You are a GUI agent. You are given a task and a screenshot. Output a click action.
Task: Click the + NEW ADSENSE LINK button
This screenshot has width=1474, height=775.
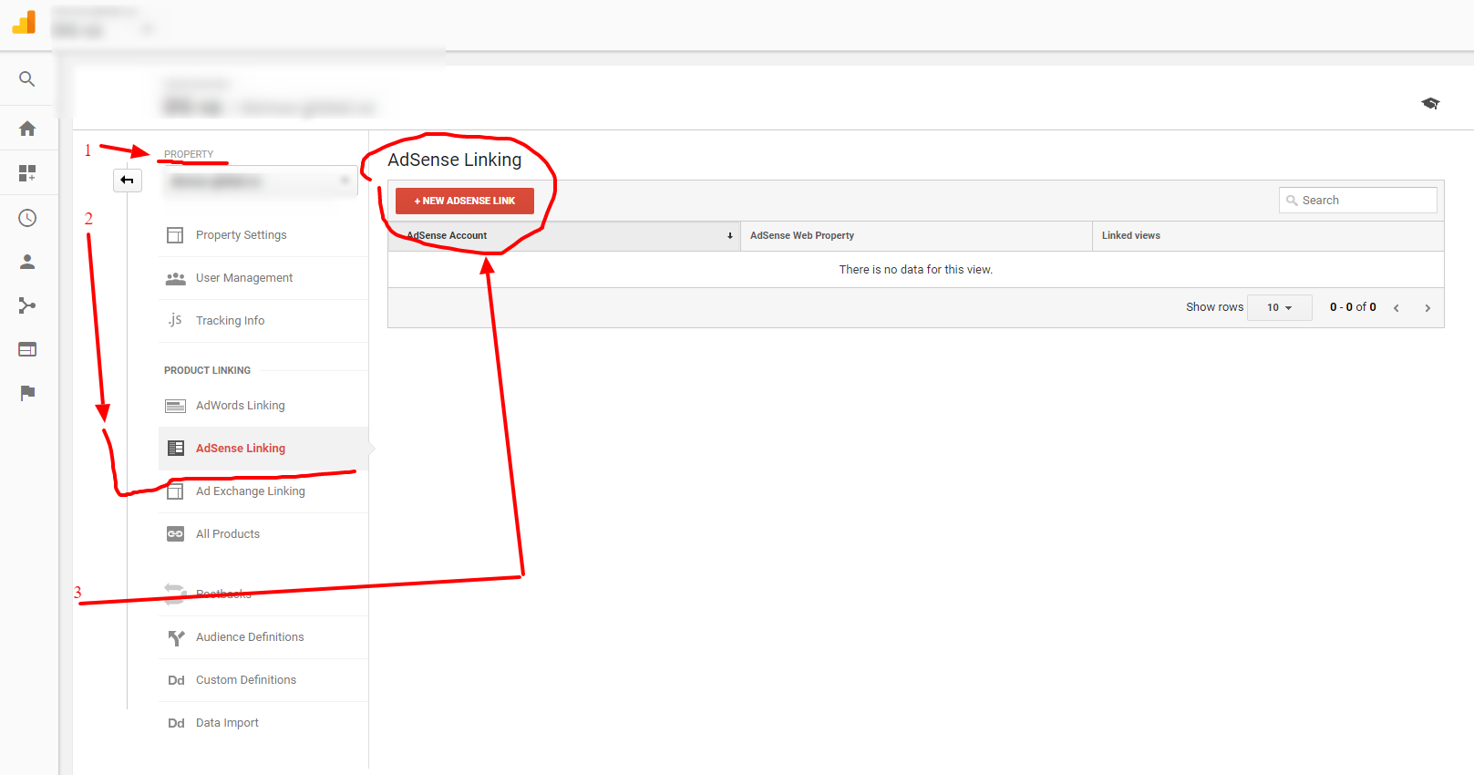click(465, 201)
